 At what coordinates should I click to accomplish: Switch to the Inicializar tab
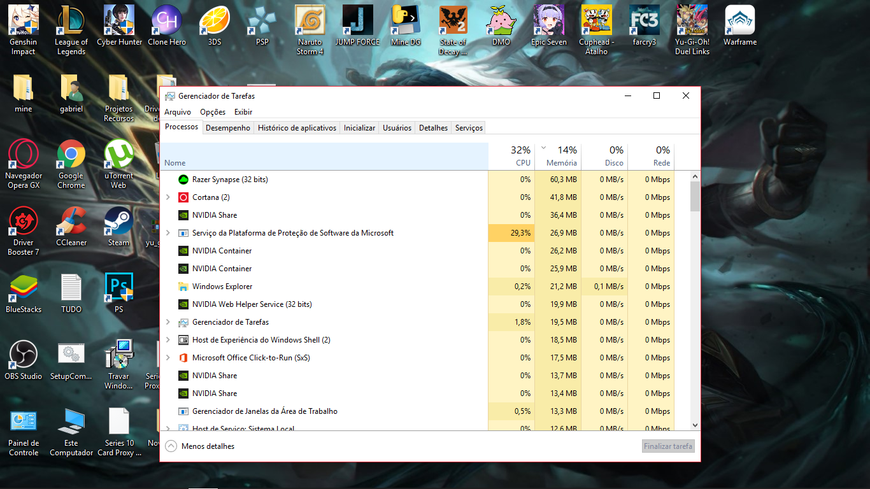359,128
